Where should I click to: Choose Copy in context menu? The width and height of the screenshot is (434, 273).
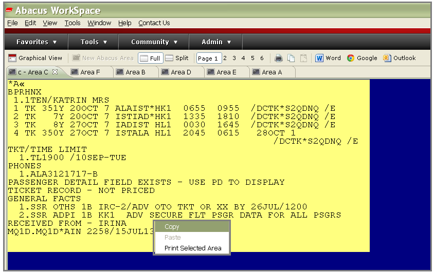(x=192, y=227)
